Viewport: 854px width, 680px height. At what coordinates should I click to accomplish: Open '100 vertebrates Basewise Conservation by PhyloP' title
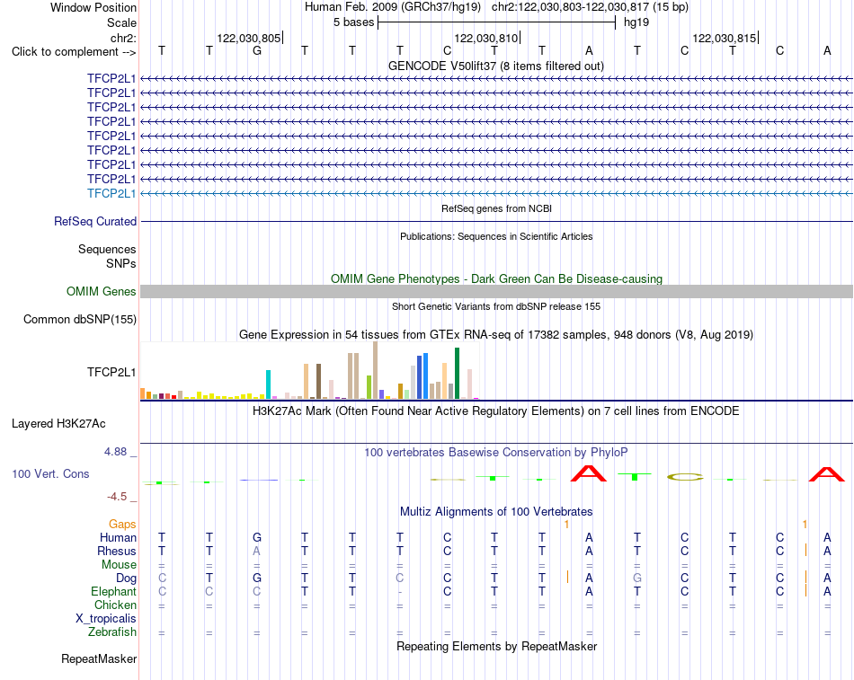[496, 453]
